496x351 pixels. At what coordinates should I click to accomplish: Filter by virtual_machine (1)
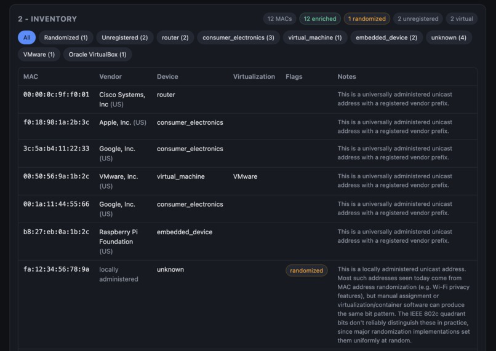[315, 37]
